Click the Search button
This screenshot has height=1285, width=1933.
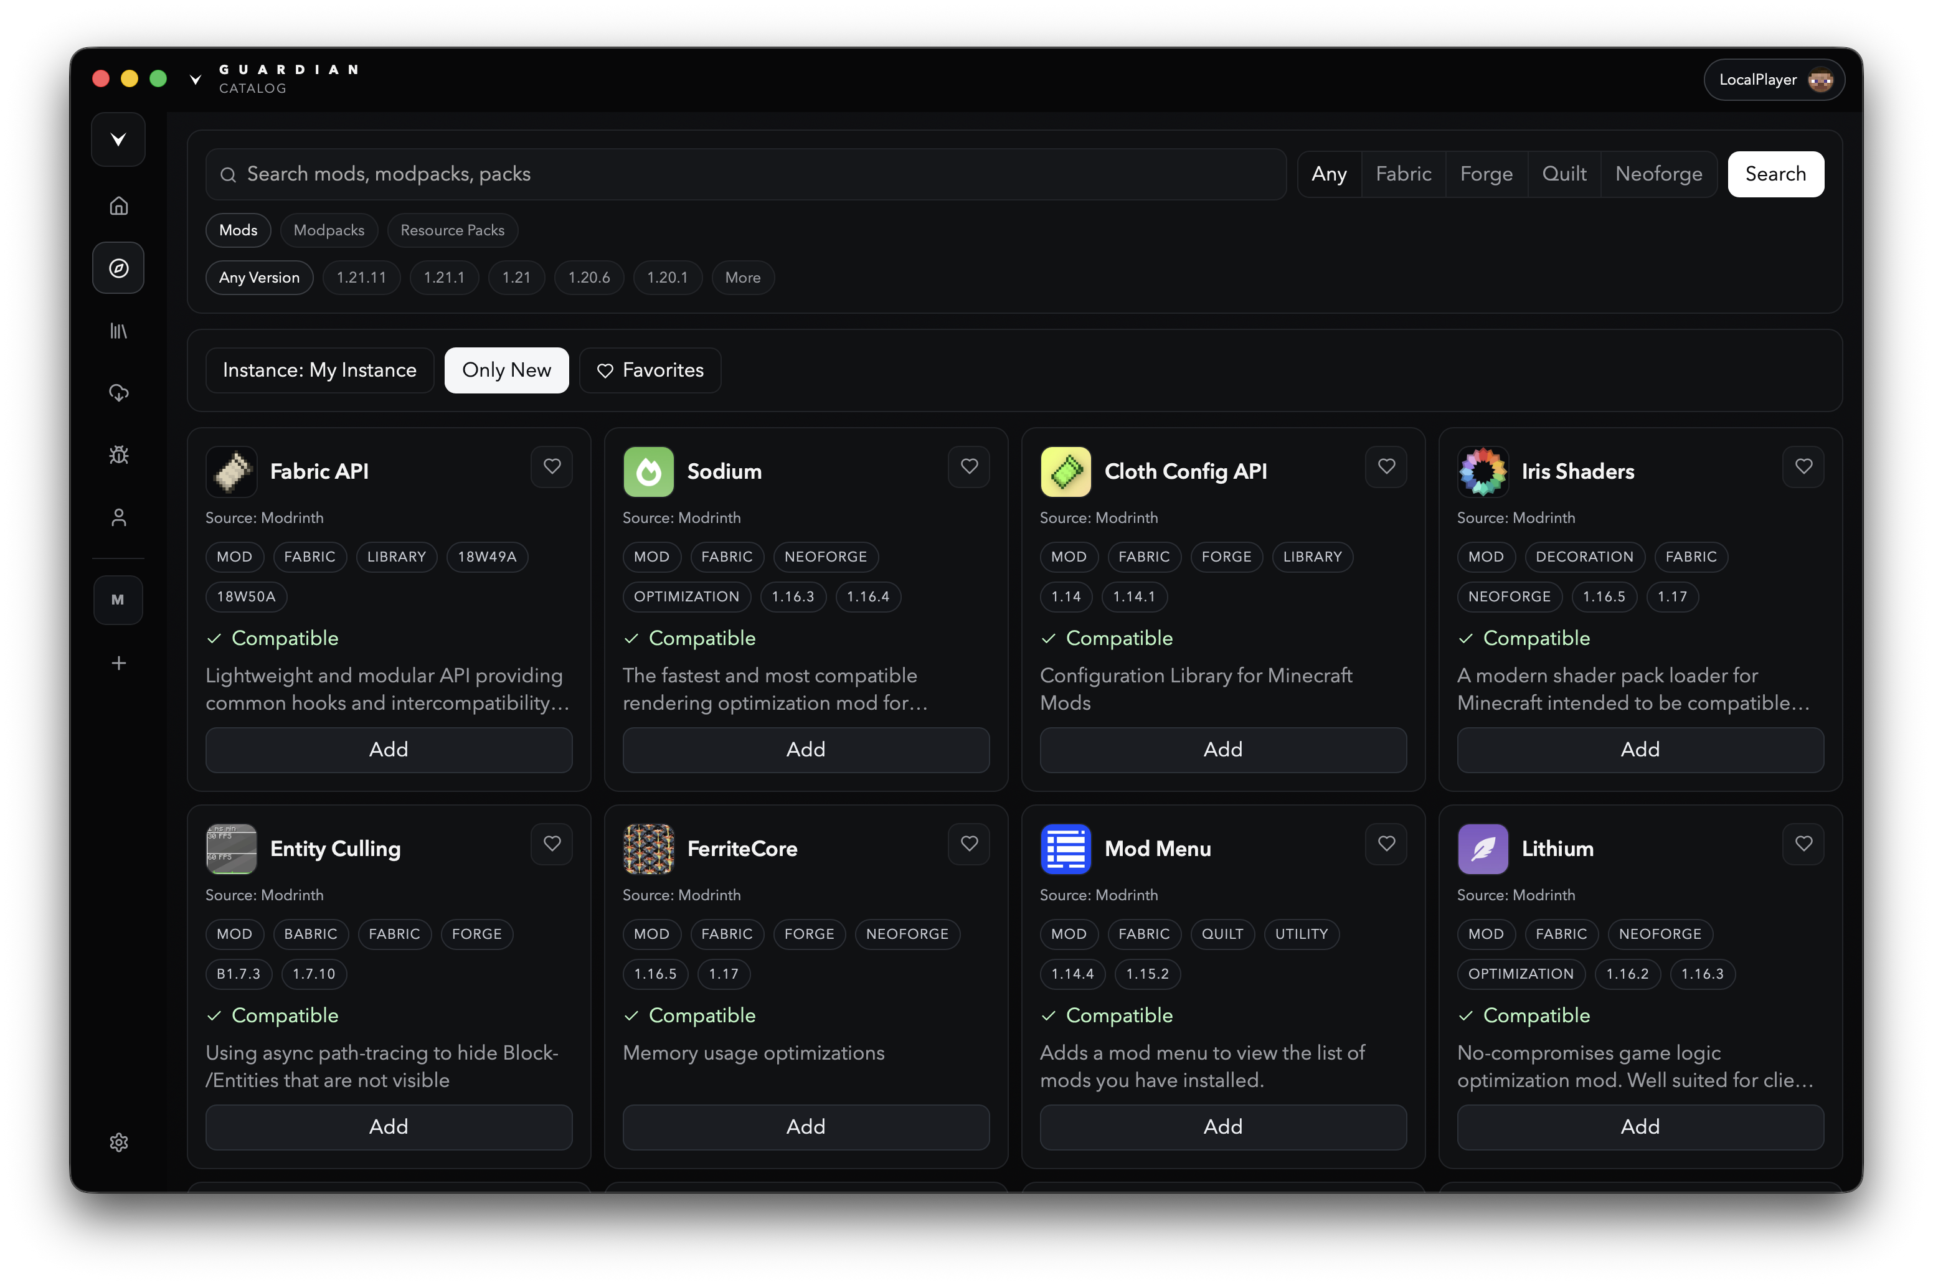point(1775,174)
